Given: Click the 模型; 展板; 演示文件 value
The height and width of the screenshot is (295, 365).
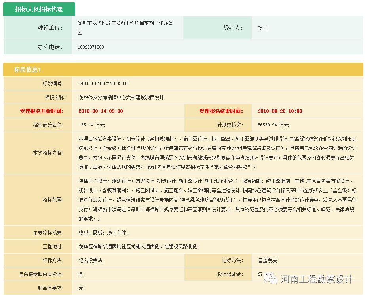Looking at the screenshot, I should pos(103,233).
